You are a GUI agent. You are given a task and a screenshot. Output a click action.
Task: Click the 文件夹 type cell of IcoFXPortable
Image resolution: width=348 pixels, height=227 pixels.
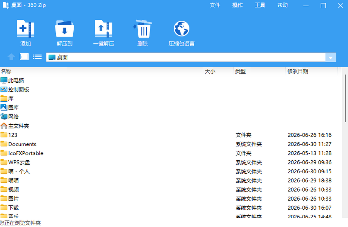244,153
